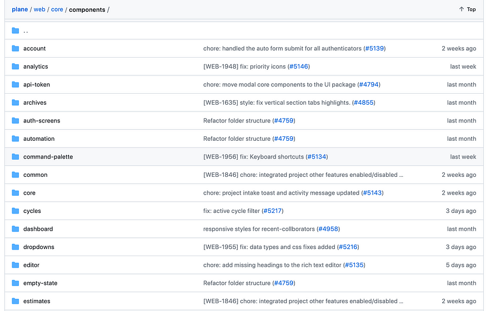Click the estimates row's WEB-1846 commit message
486x311 pixels.
303,301
